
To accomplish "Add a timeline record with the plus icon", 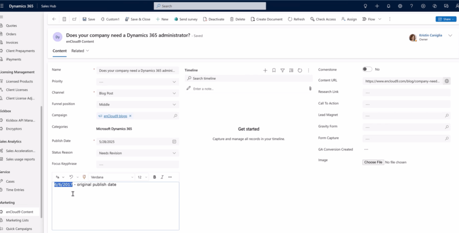I will point(265,70).
